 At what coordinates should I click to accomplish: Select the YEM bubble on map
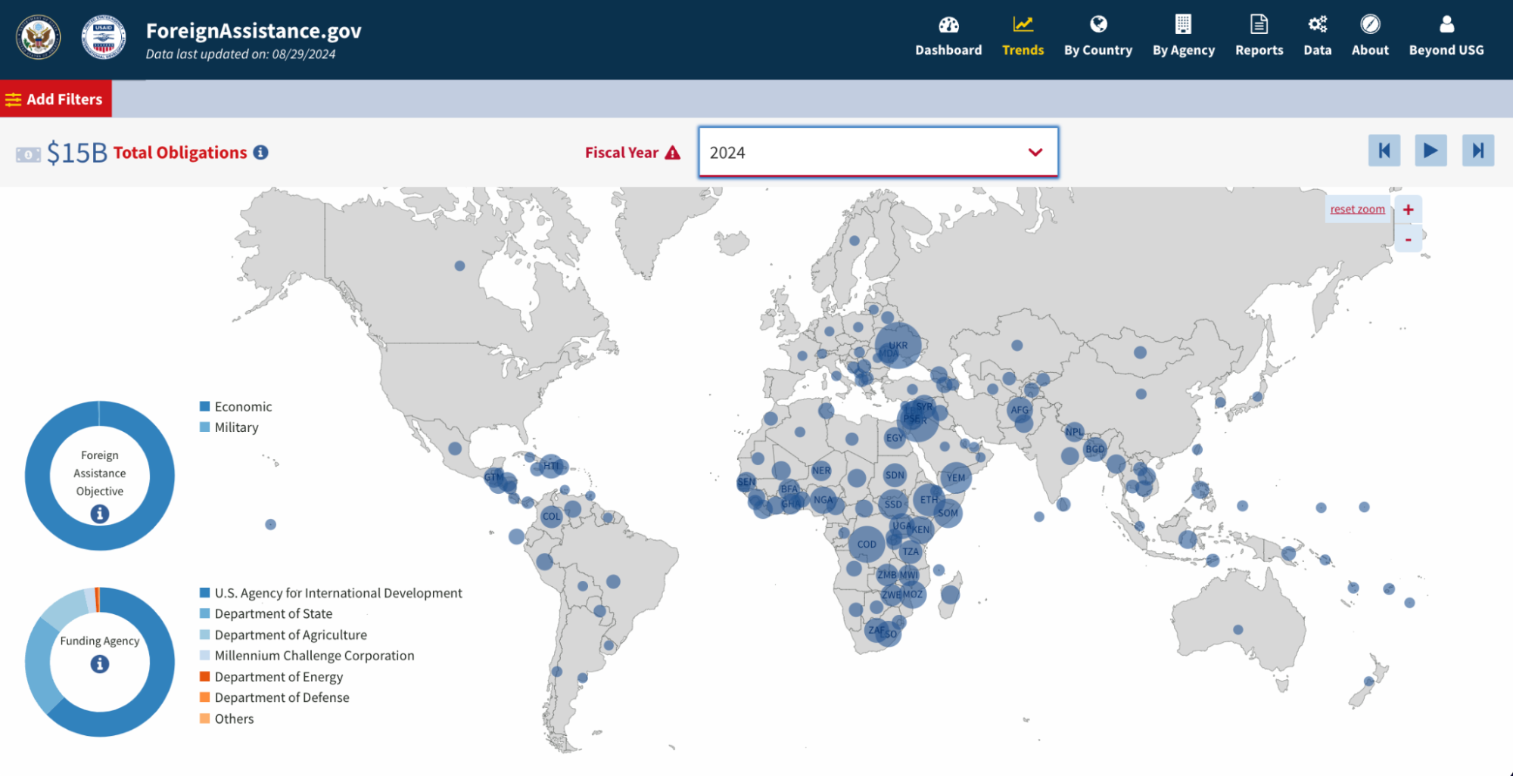956,477
